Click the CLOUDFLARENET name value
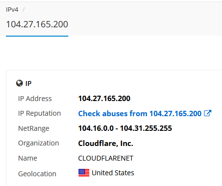This screenshot has width=222, height=186. 106,158
